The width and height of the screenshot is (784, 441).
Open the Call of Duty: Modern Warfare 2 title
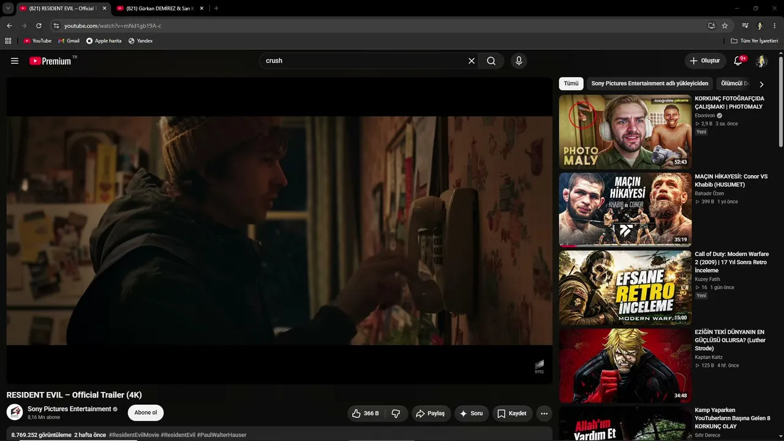(732, 262)
